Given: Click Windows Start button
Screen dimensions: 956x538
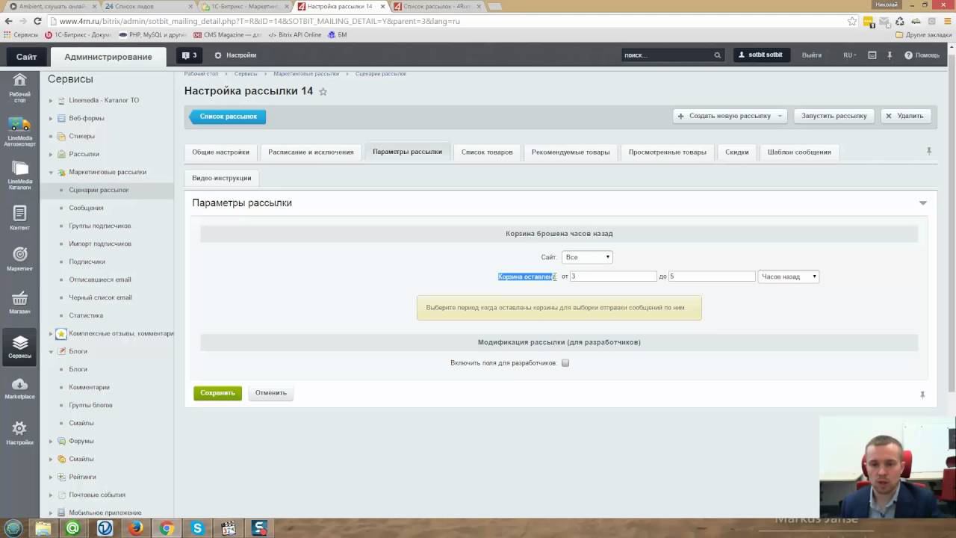Looking at the screenshot, I should pyautogui.click(x=13, y=528).
